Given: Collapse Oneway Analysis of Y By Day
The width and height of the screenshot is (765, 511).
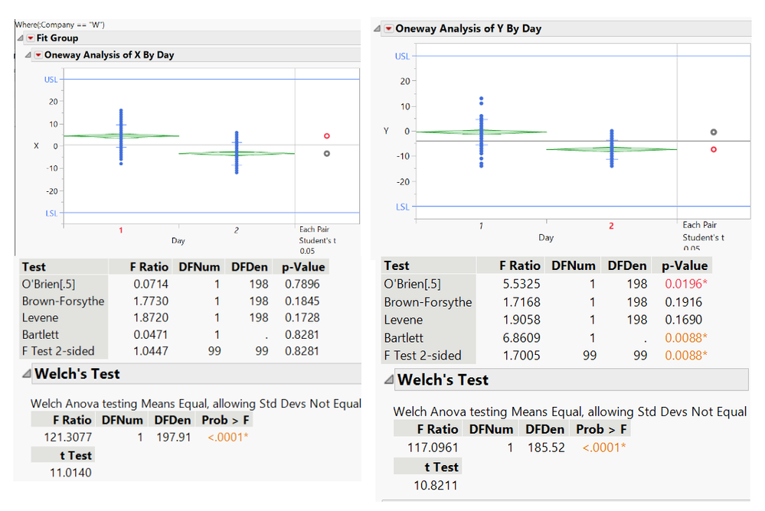Looking at the screenshot, I should click(x=377, y=29).
